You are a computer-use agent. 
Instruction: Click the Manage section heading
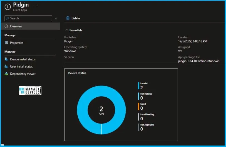(x=10, y=35)
